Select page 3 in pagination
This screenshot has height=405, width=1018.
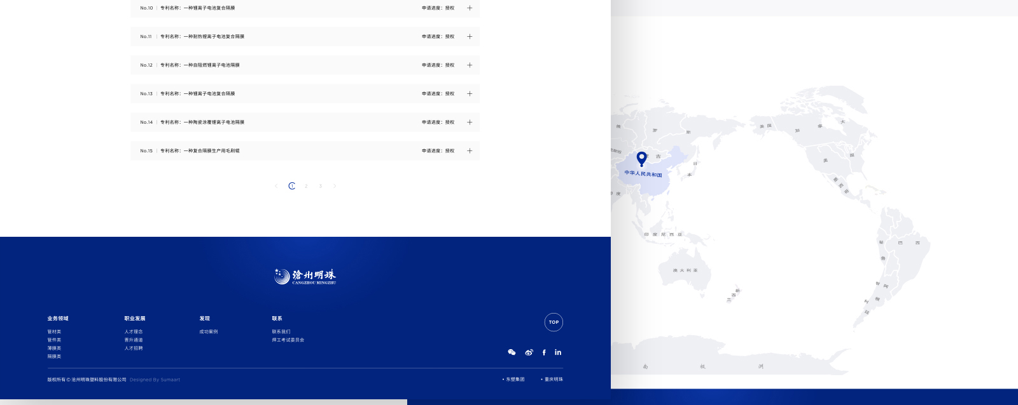coord(321,186)
